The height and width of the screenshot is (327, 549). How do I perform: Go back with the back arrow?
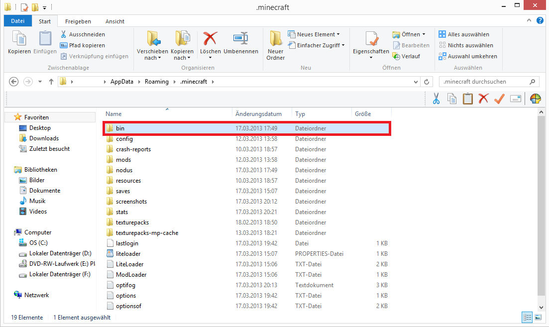[x=13, y=82]
